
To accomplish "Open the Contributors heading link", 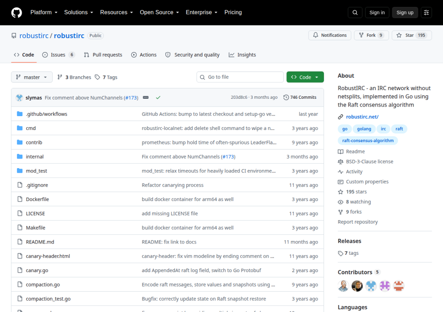I will (x=359, y=272).
